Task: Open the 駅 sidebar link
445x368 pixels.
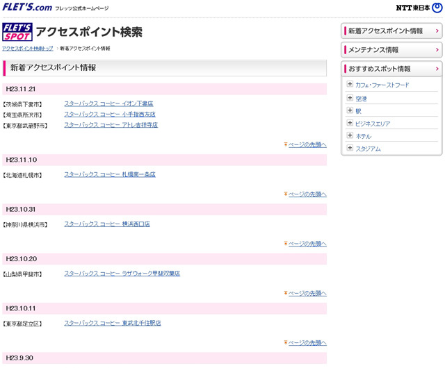Action: (x=359, y=111)
